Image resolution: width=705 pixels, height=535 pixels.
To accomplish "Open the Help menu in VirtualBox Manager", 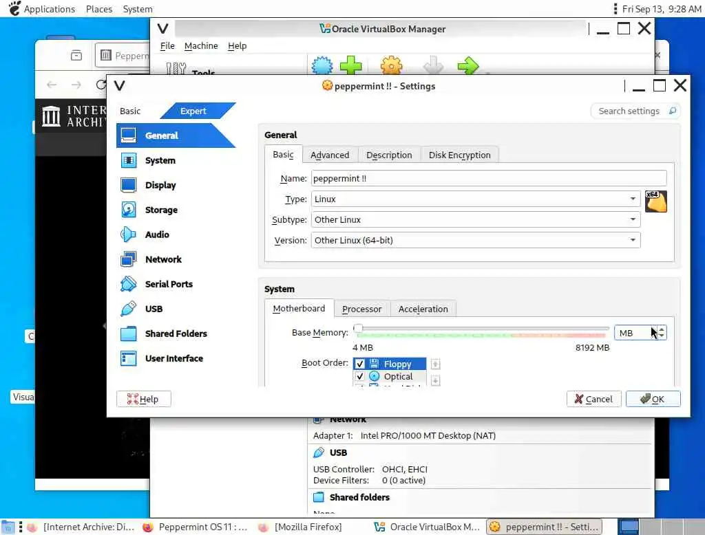I will [237, 46].
